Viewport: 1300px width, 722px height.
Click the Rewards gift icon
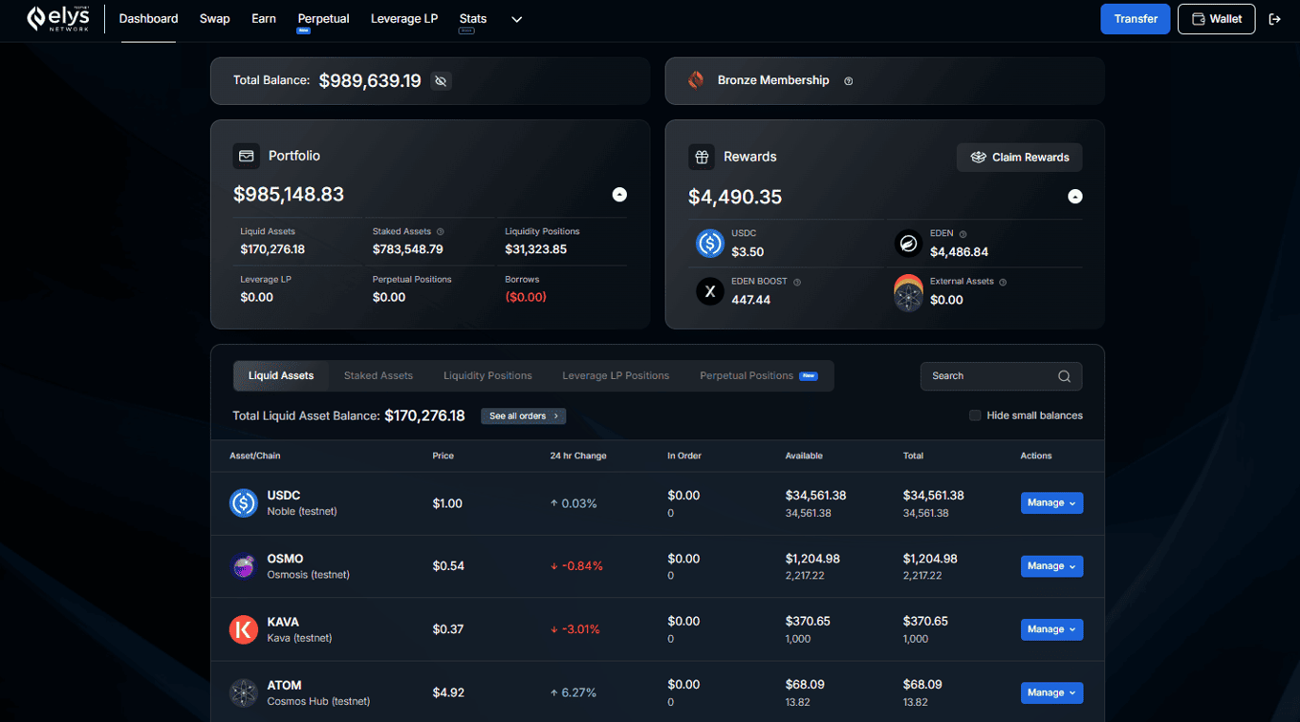point(702,157)
